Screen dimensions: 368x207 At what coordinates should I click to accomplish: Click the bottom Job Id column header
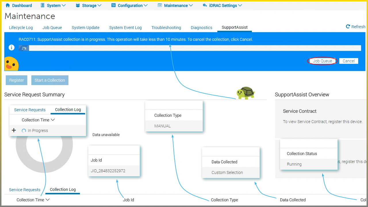click(x=129, y=200)
